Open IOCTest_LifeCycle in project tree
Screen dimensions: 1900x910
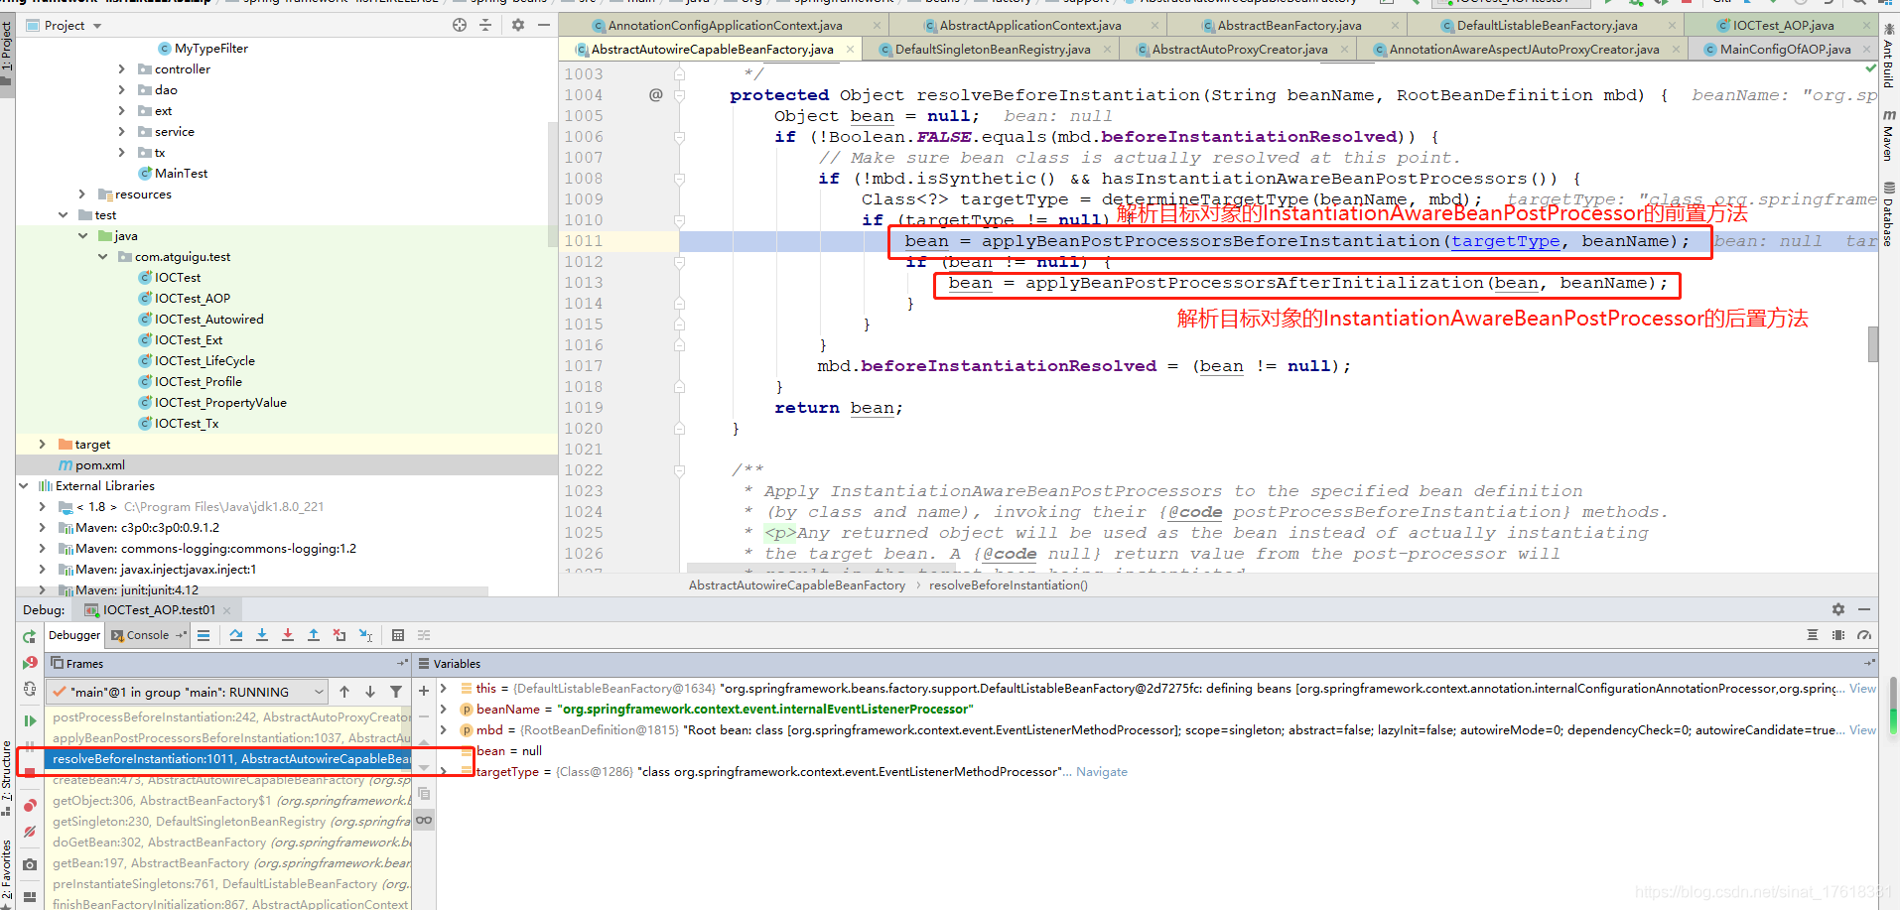pyautogui.click(x=204, y=361)
